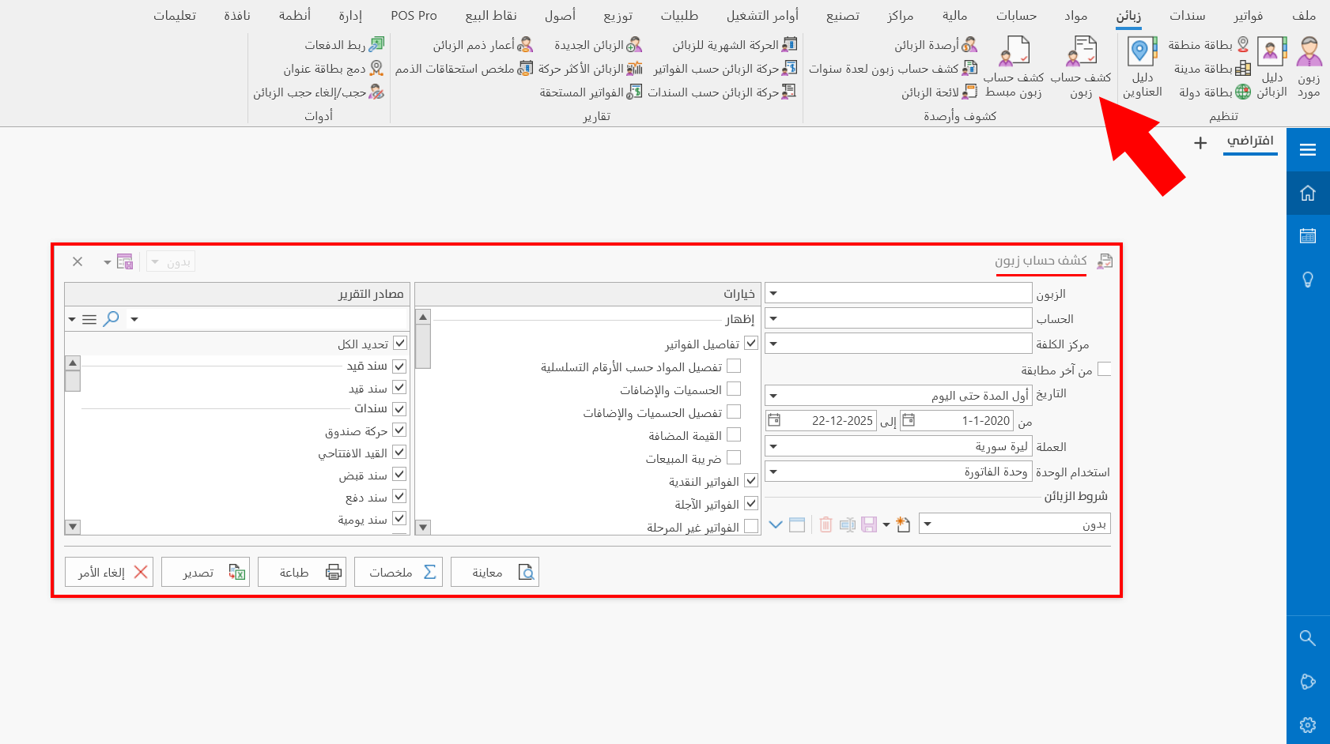The image size is (1330, 744).
Task: Open the تعليمات menu
Action: (176, 15)
